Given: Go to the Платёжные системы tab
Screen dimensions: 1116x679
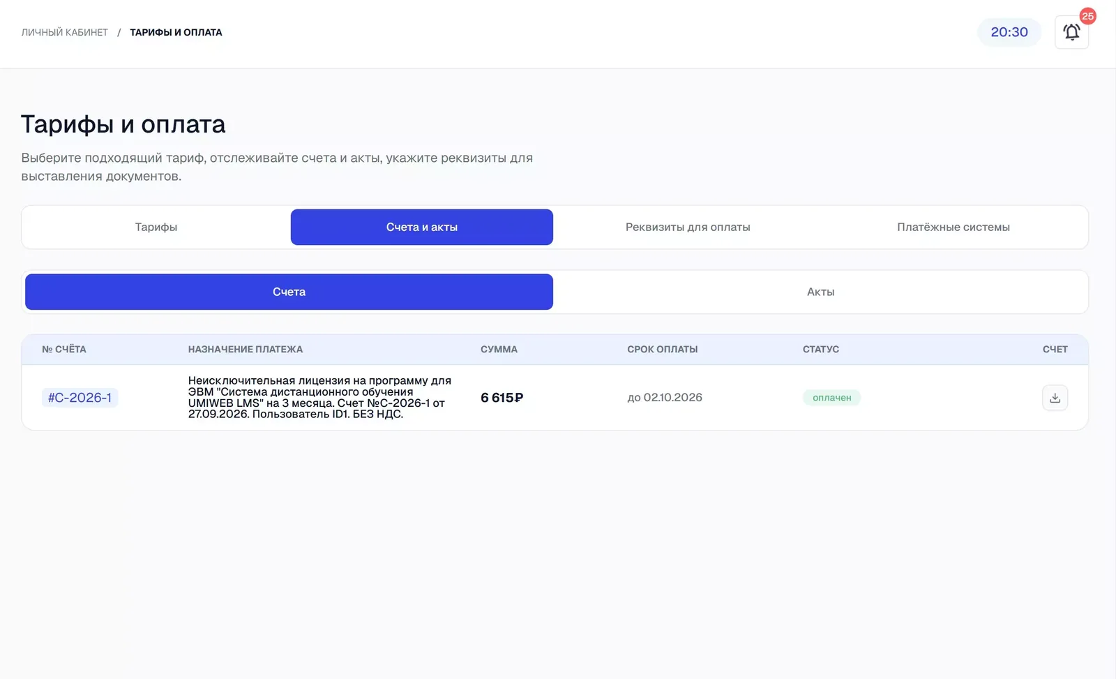Looking at the screenshot, I should (x=953, y=227).
